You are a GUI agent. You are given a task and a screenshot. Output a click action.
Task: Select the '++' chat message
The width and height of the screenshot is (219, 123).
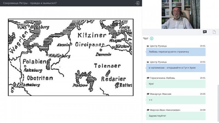(176, 100)
